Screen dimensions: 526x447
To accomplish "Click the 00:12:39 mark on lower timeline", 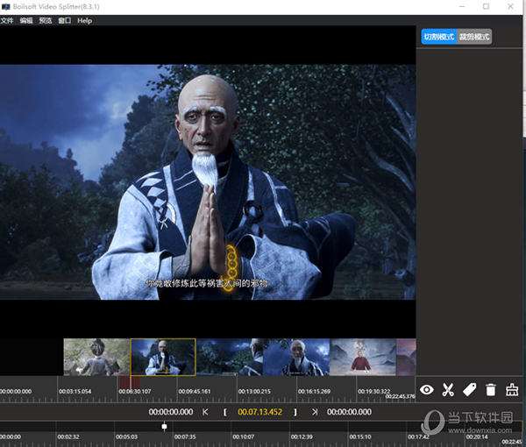I will tap(302, 437).
